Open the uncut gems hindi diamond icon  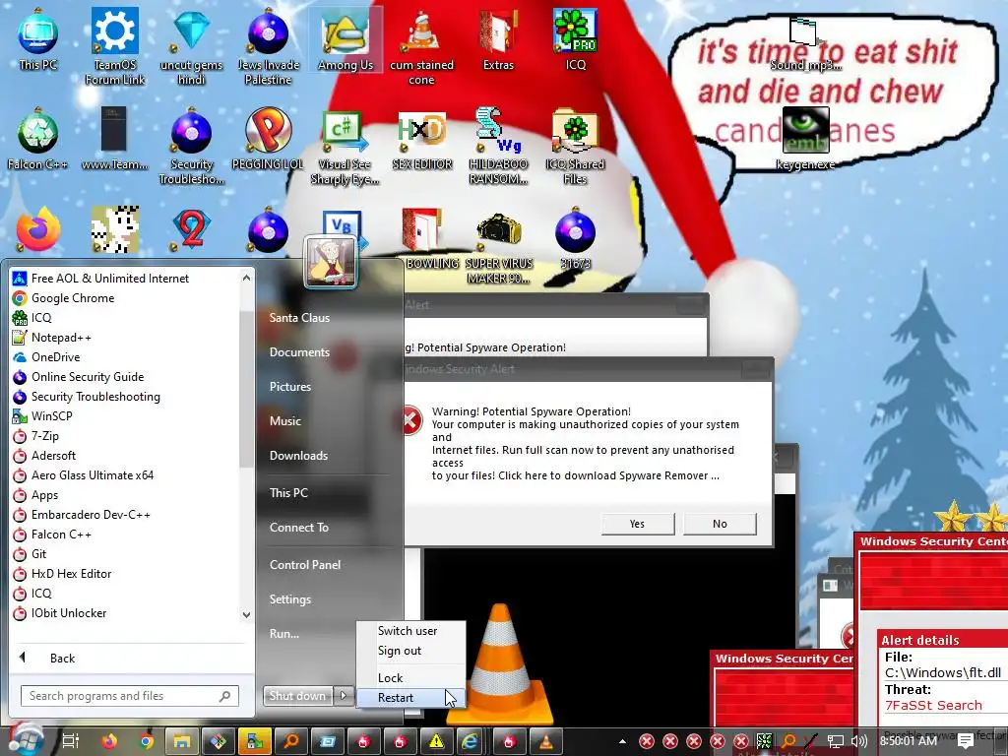[191, 45]
